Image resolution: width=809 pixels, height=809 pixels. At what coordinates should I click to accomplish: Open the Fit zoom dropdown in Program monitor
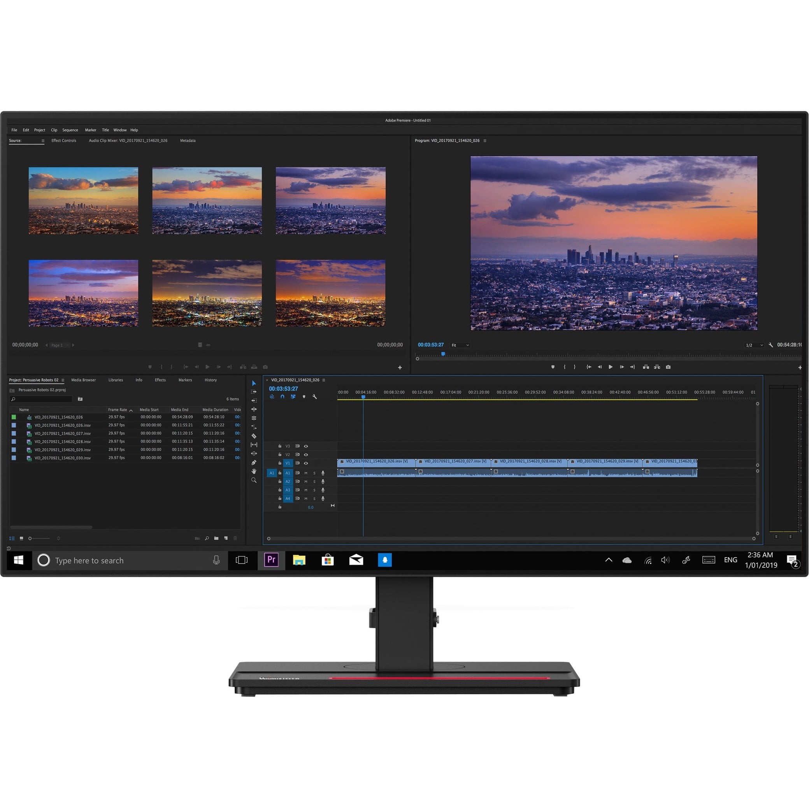coord(460,345)
